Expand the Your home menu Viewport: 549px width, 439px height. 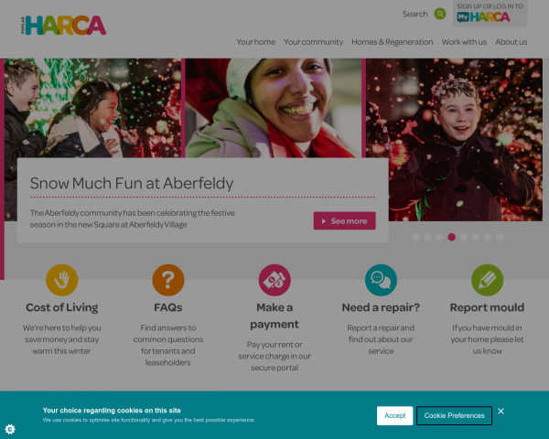point(256,42)
